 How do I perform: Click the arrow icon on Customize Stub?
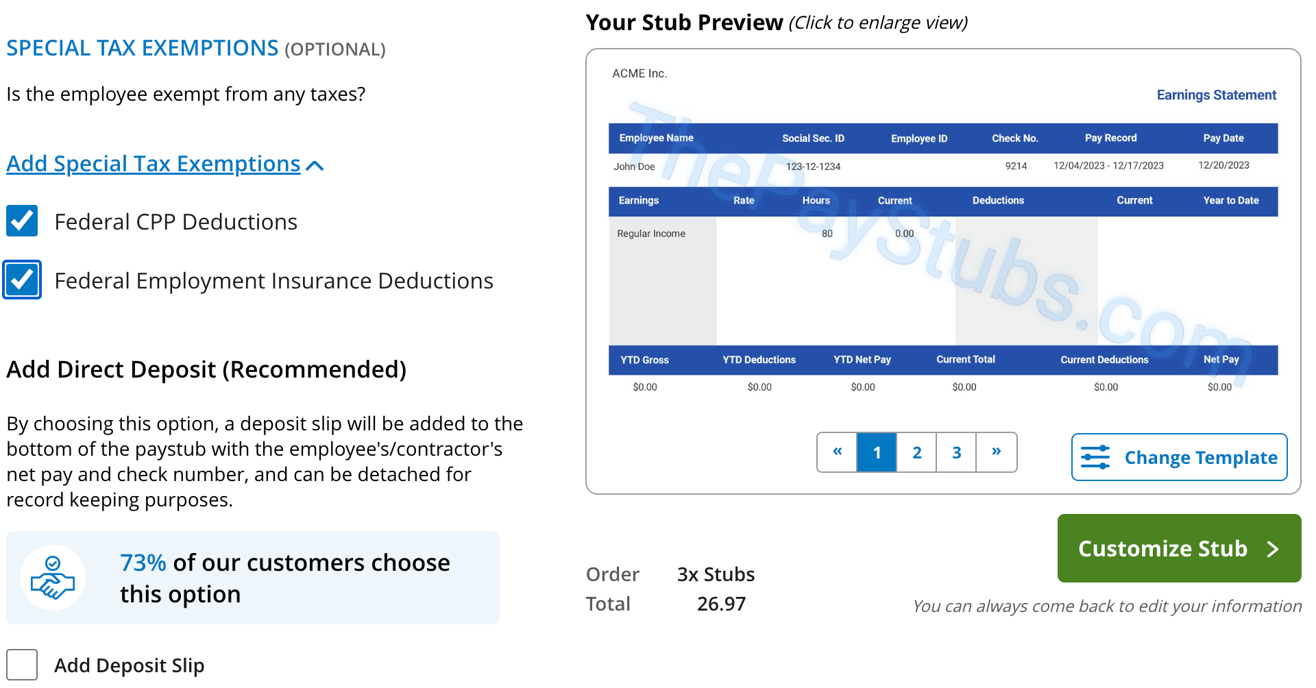click(1273, 549)
